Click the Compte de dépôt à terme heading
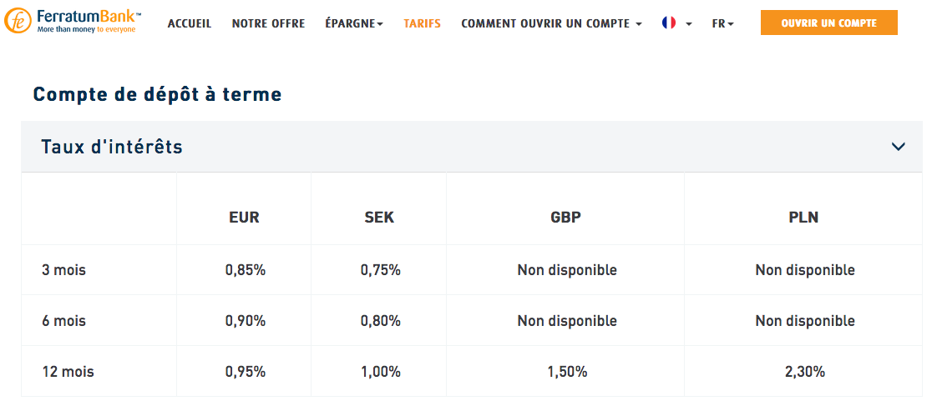The height and width of the screenshot is (416, 937). point(157,95)
